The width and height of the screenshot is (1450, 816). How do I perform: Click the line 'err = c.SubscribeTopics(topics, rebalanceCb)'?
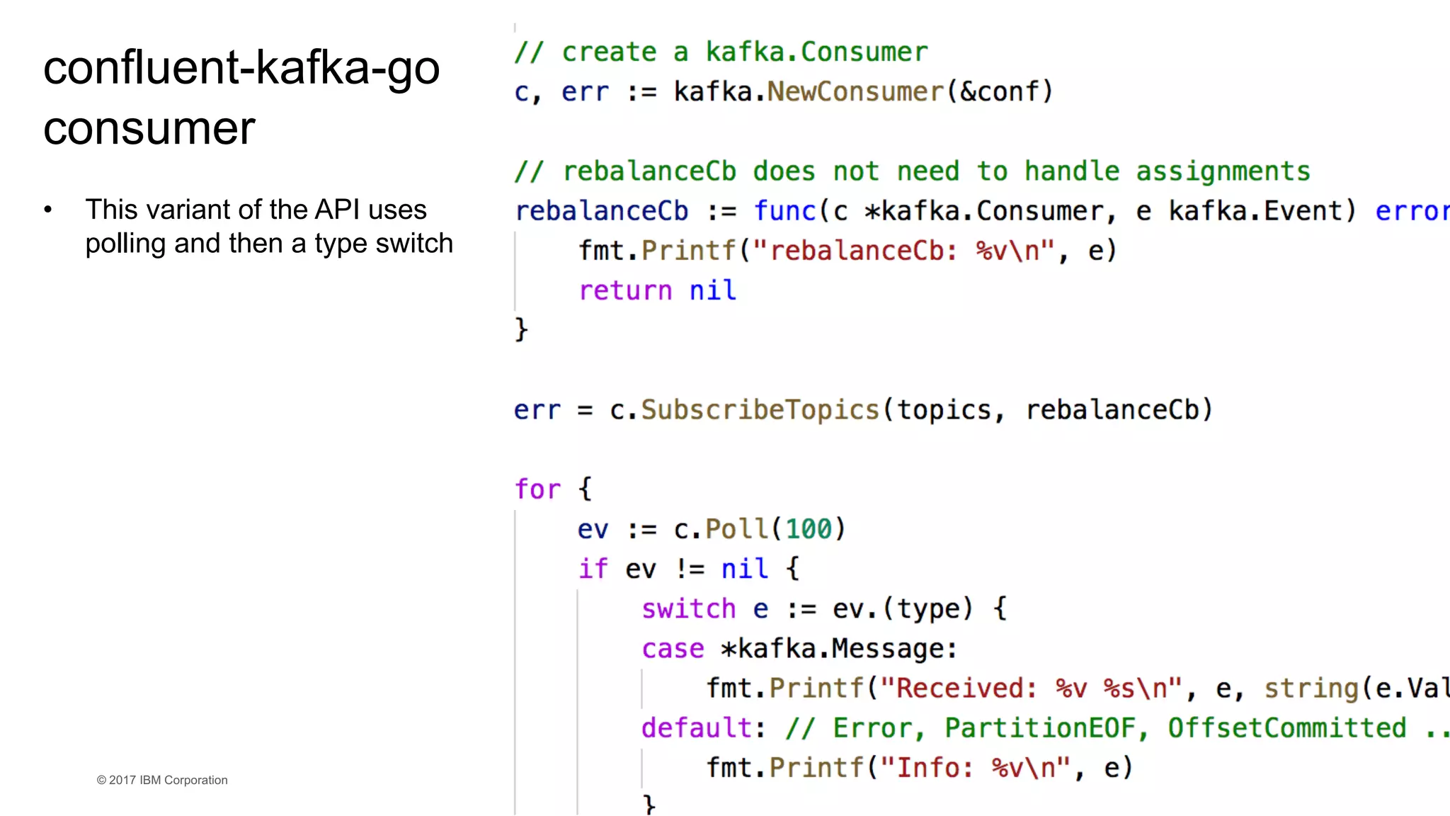863,410
